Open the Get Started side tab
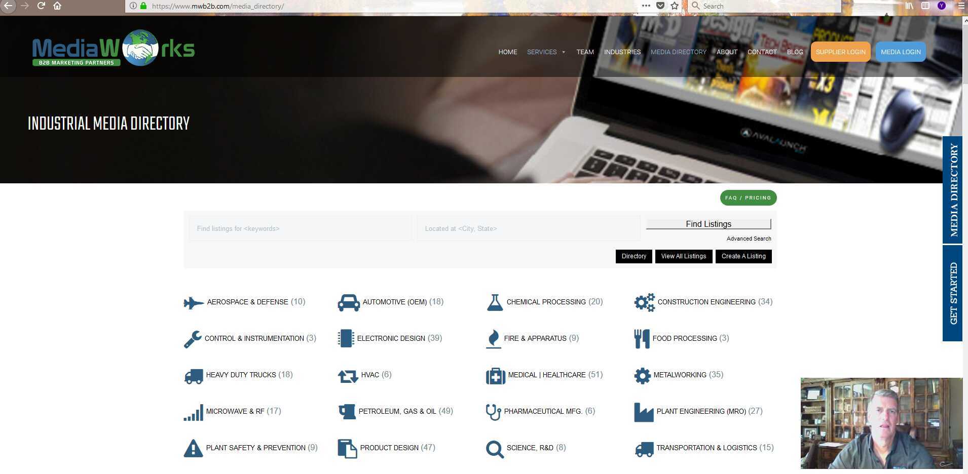The height and width of the screenshot is (474, 968). [x=953, y=293]
